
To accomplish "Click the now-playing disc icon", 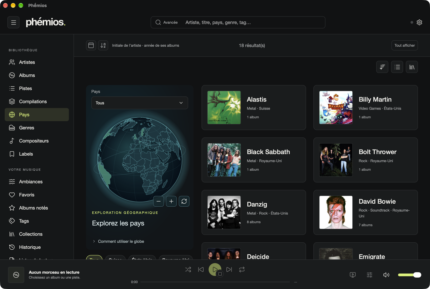I will click(x=16, y=275).
